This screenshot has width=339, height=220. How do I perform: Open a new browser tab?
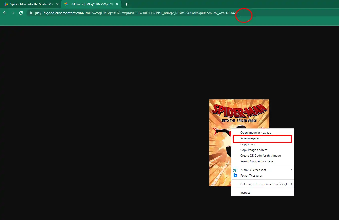127,4
